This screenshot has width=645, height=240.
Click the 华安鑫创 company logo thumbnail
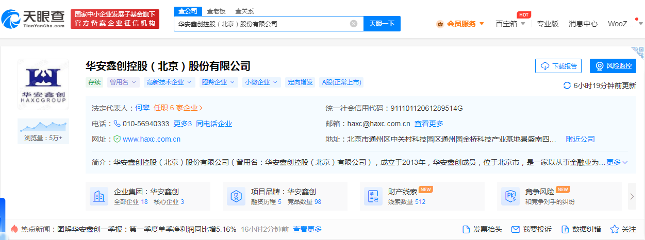(x=43, y=84)
